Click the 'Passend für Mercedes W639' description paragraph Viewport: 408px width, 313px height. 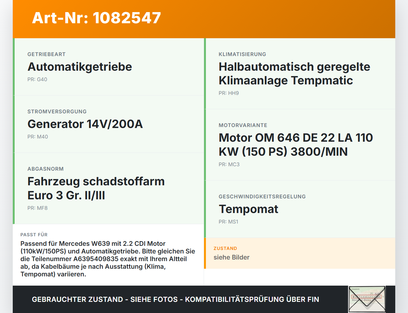point(108,259)
